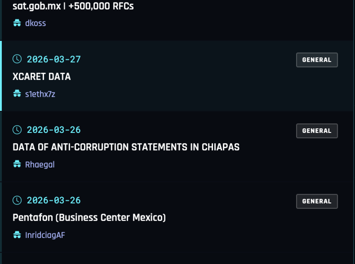Select the 2026-03-26 date on the Pentafon post
355x264 pixels.
(54, 200)
